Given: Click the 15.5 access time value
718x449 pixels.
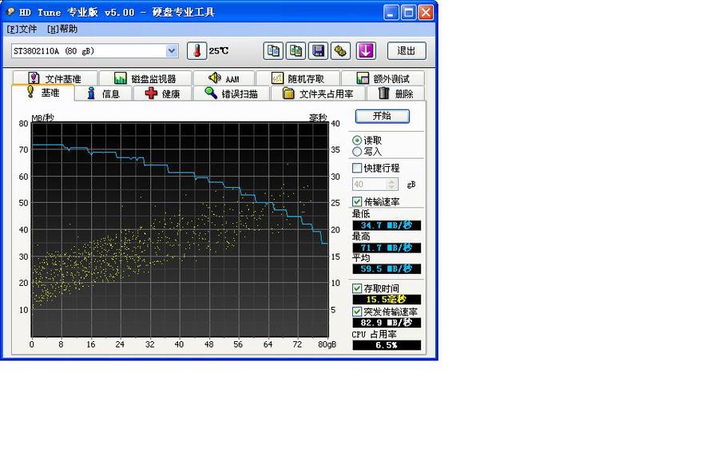Looking at the screenshot, I should [387, 299].
